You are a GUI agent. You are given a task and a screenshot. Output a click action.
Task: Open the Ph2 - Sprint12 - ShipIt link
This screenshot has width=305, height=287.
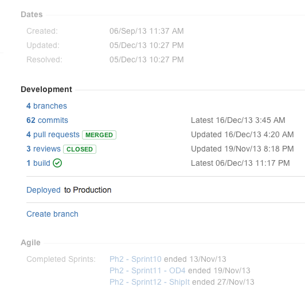[150, 282]
